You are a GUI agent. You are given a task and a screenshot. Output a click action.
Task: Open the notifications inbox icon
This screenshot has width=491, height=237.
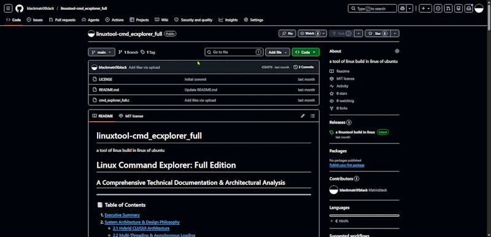469,9
